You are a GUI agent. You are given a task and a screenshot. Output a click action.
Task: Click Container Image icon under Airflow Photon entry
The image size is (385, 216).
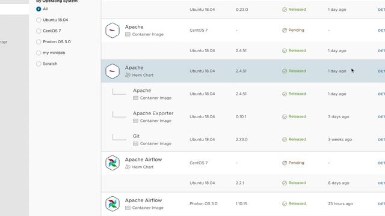(x=128, y=208)
